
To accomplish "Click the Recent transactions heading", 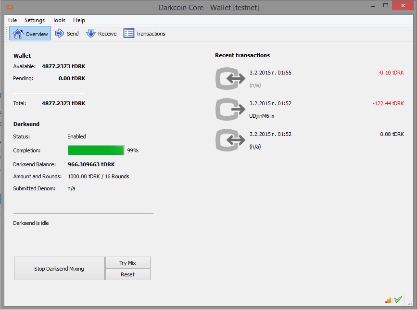I will tap(242, 55).
